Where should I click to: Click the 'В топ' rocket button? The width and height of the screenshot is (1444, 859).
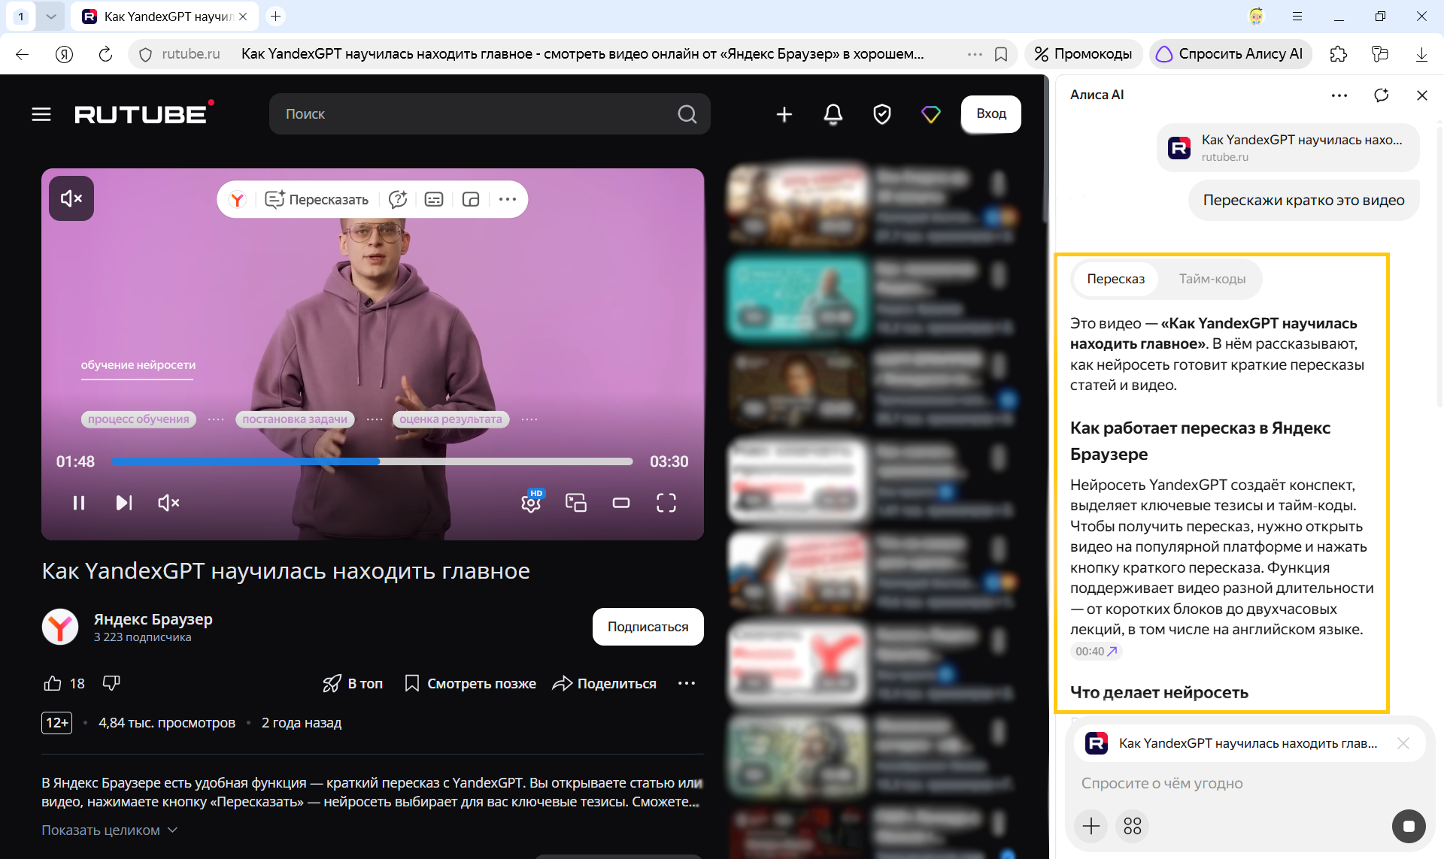(x=353, y=683)
